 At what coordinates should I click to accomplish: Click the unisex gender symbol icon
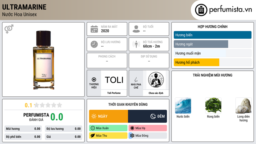pyautogui.click(x=9, y=29)
